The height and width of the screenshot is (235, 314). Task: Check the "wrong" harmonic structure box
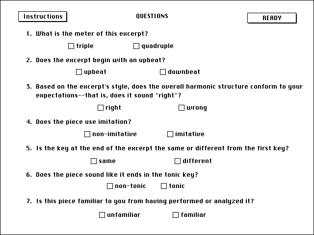click(182, 108)
